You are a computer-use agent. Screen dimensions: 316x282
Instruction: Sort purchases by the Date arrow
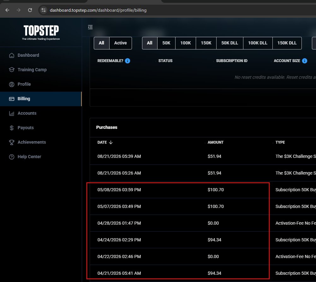(110, 142)
